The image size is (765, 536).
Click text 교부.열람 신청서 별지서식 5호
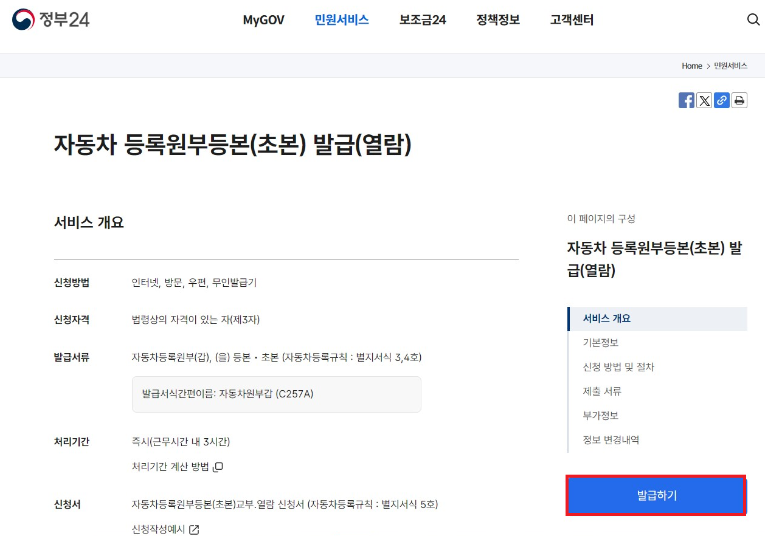point(285,504)
